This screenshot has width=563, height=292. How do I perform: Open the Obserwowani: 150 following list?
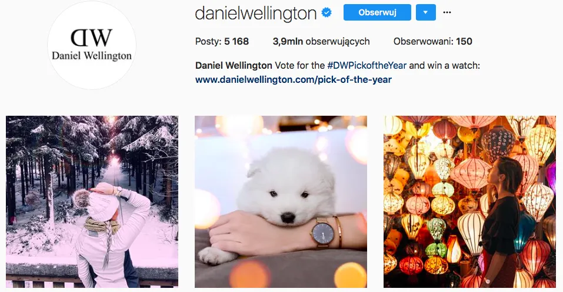coord(432,41)
